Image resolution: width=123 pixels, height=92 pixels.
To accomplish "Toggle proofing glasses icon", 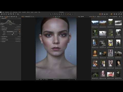I will (107, 14).
